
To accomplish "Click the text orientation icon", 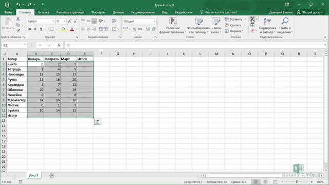I will pyautogui.click(x=101, y=21).
